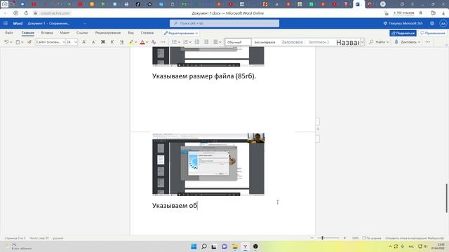Apply the red font color
The height and width of the screenshot is (252, 449).
[142, 42]
